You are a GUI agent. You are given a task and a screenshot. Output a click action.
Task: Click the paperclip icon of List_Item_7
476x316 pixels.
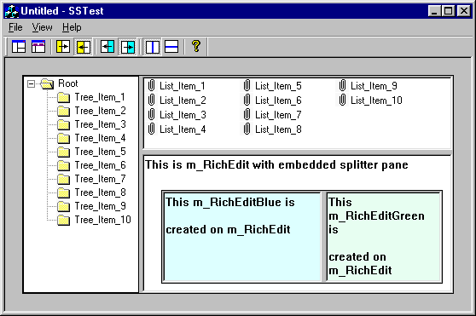coord(247,115)
